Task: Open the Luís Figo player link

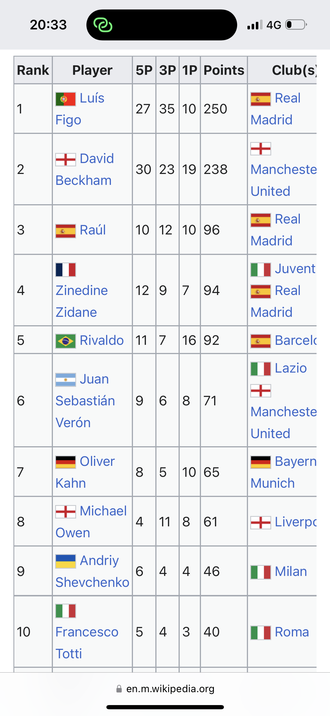Action: [80, 109]
